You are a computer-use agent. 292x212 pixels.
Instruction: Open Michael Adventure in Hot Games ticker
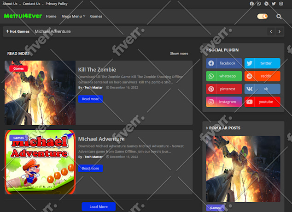click(53, 31)
